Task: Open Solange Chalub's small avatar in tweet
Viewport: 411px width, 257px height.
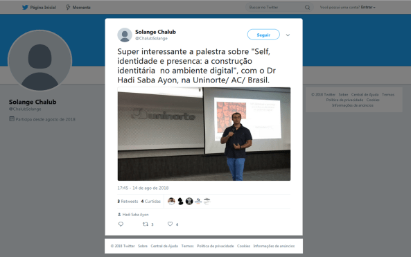Action: click(x=125, y=35)
